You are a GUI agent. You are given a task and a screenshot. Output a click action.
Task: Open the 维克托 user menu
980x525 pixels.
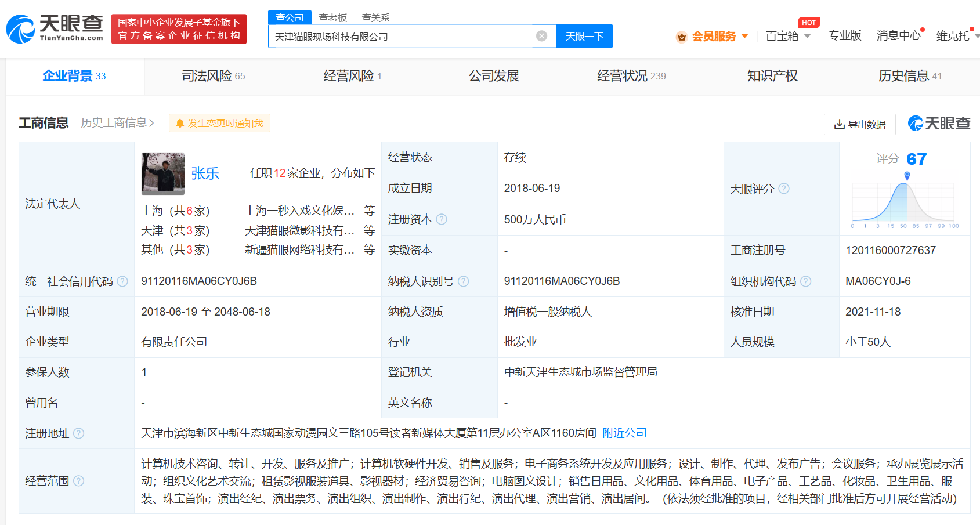coord(956,36)
